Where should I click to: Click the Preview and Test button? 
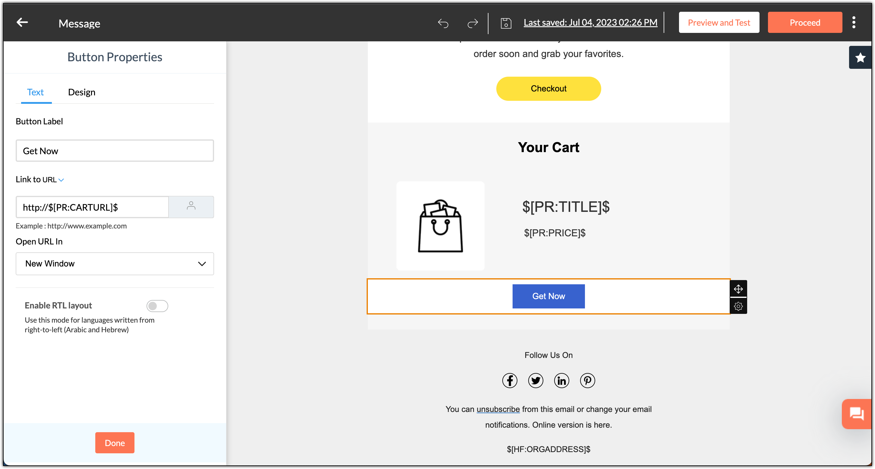click(x=719, y=22)
